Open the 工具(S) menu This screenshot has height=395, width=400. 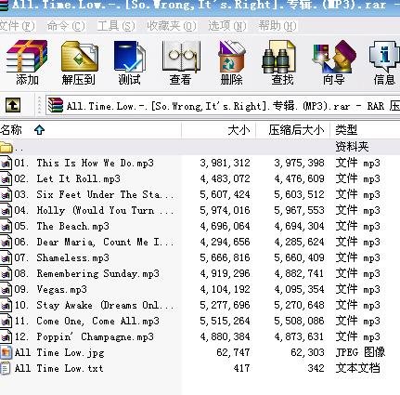[116, 26]
